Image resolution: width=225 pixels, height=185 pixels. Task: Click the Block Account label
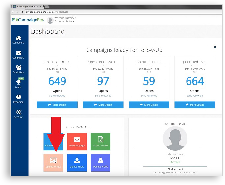pyautogui.click(x=175, y=169)
